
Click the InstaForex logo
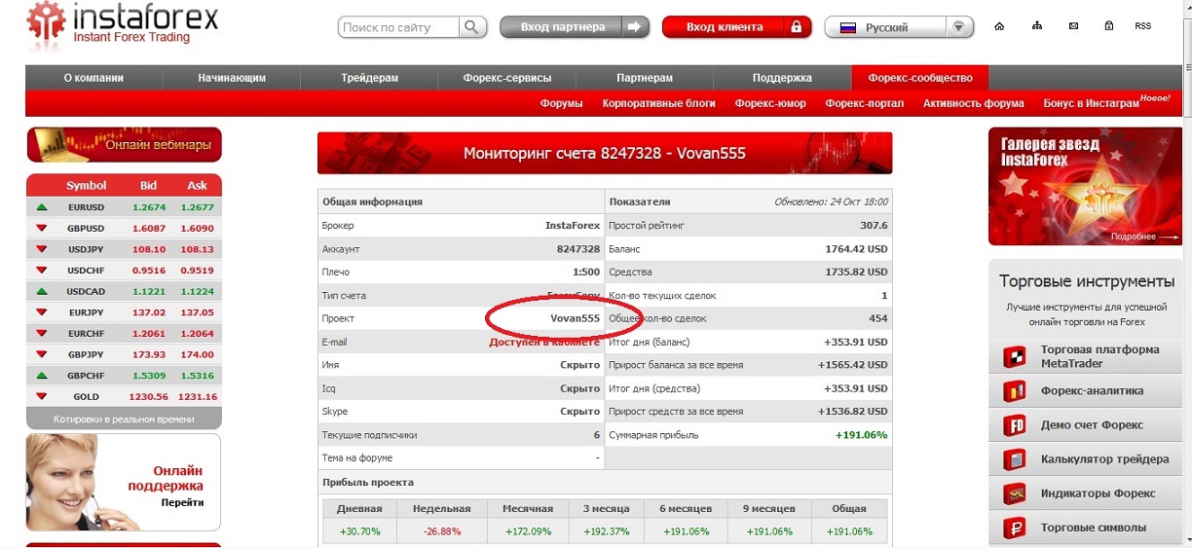pos(122,23)
